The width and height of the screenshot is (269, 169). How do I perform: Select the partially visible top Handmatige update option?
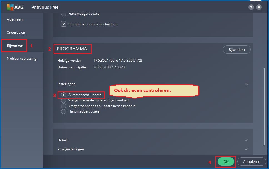click(64, 14)
